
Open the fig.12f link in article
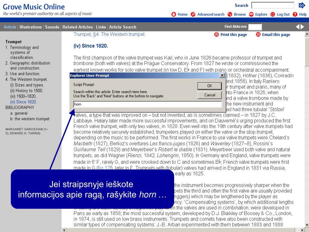pyautogui.click(x=105, y=168)
